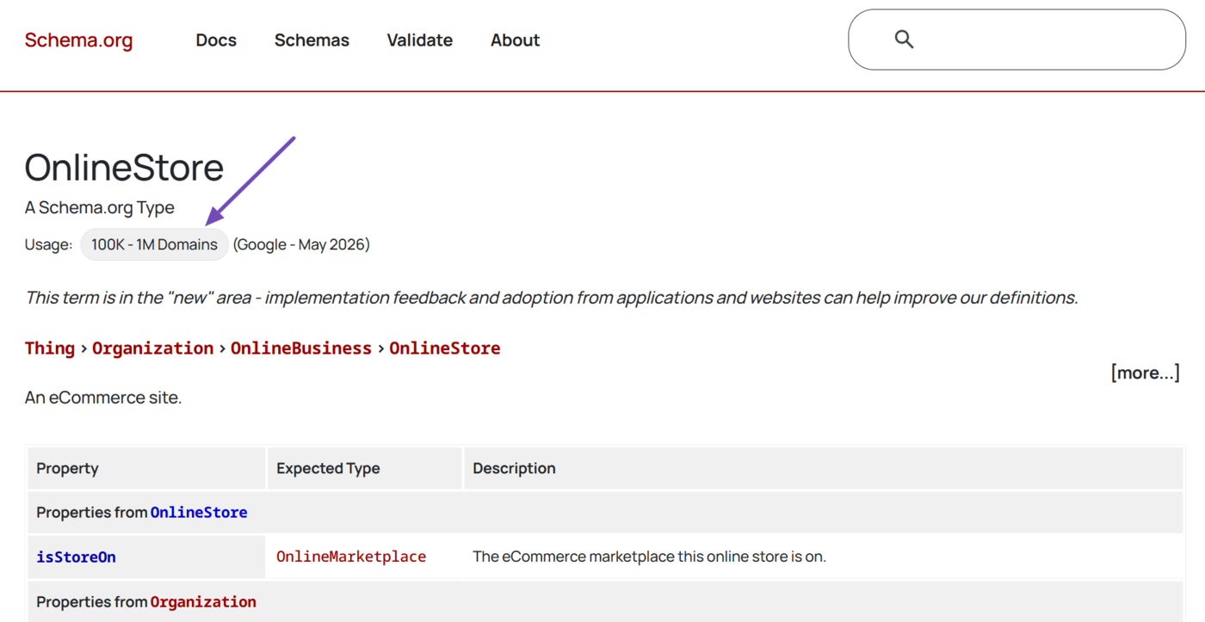Follow the Organization breadcrumb link
This screenshot has width=1205, height=622.
(152, 348)
